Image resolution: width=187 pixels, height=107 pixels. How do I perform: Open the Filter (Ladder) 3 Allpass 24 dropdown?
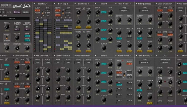[x=145, y=62]
